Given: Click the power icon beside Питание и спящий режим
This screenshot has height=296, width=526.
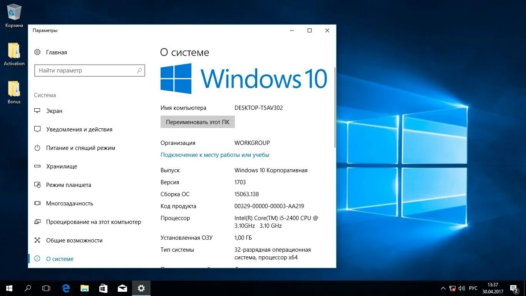Looking at the screenshot, I should (x=37, y=148).
